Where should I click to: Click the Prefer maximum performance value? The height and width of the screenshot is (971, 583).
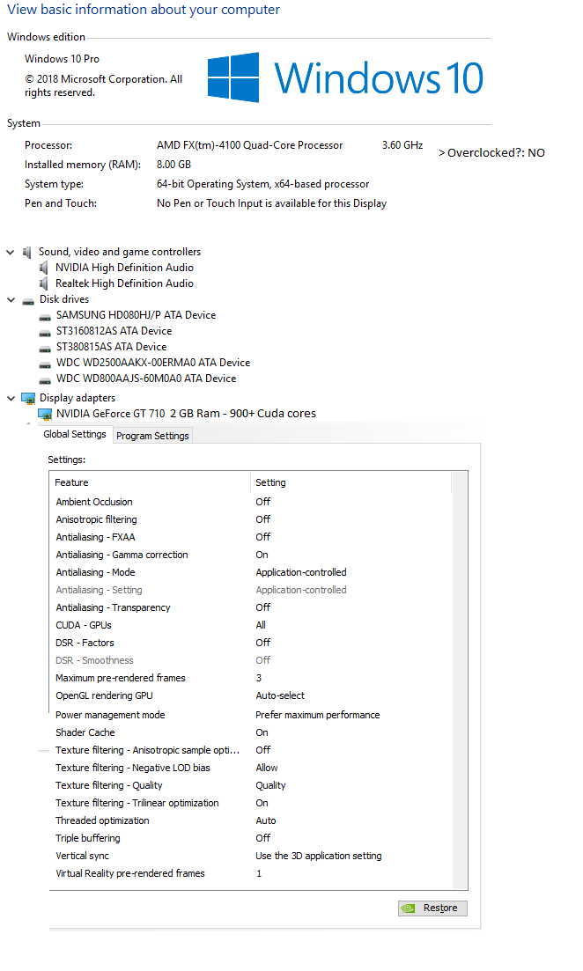click(317, 715)
